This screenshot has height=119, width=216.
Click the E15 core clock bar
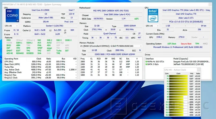pos(178,115)
